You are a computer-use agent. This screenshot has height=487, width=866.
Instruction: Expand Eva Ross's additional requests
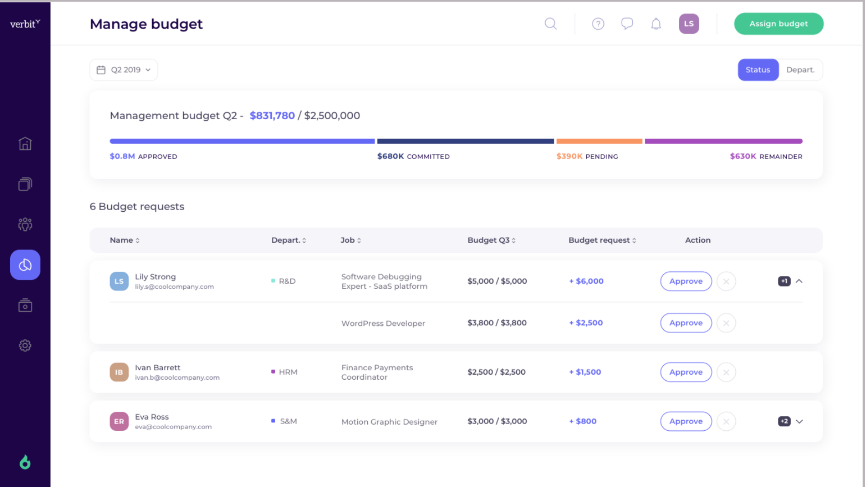coord(799,421)
